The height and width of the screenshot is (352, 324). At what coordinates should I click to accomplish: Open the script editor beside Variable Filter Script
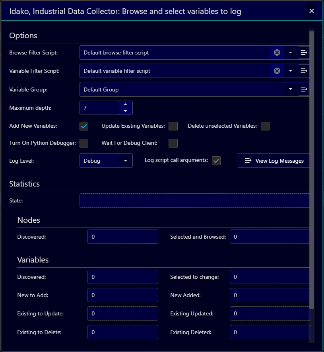pyautogui.click(x=304, y=70)
